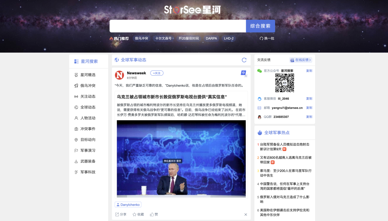Open the Putin news image thumbnail

click(181, 159)
